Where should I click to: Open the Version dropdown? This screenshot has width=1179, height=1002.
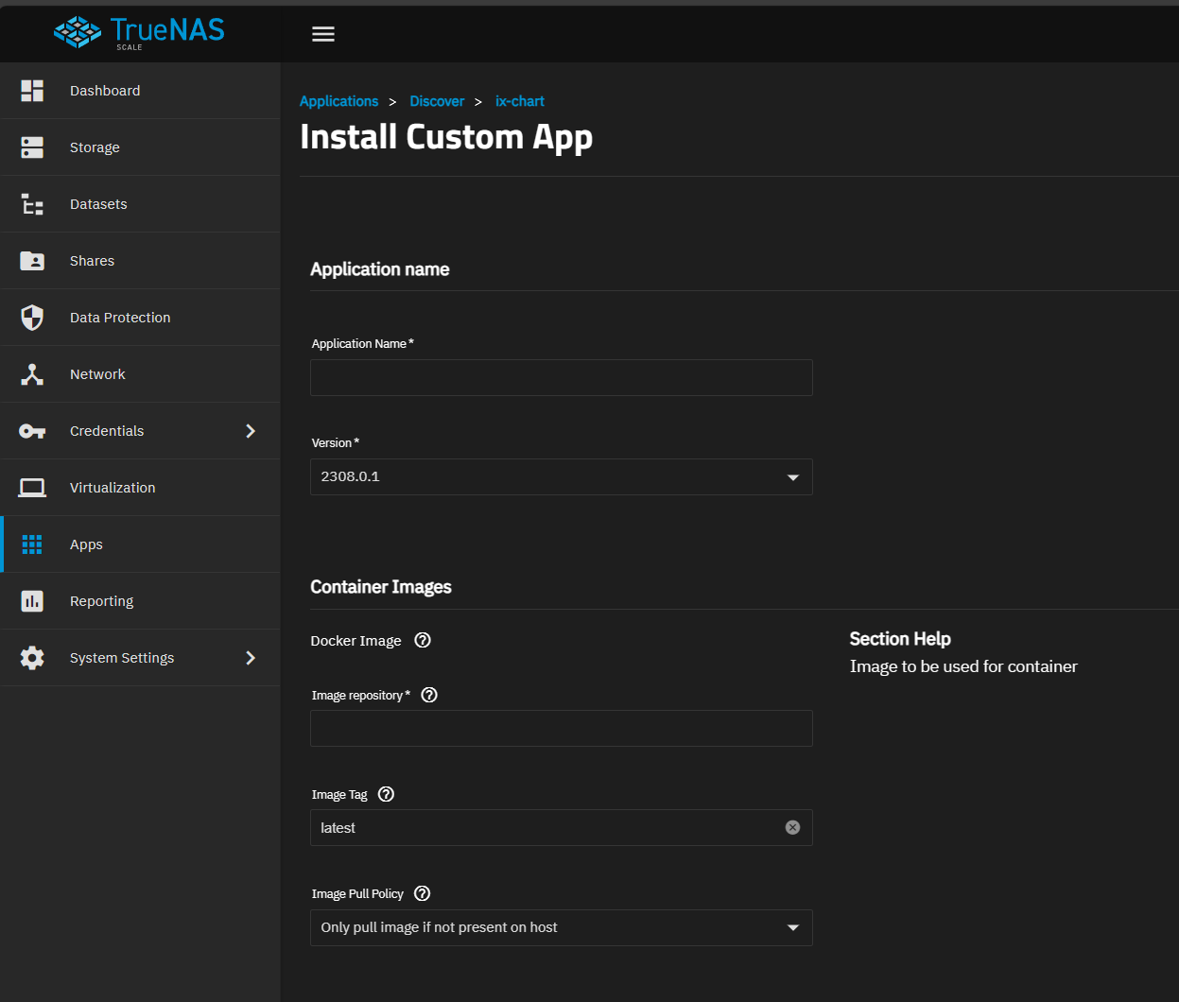tap(561, 476)
